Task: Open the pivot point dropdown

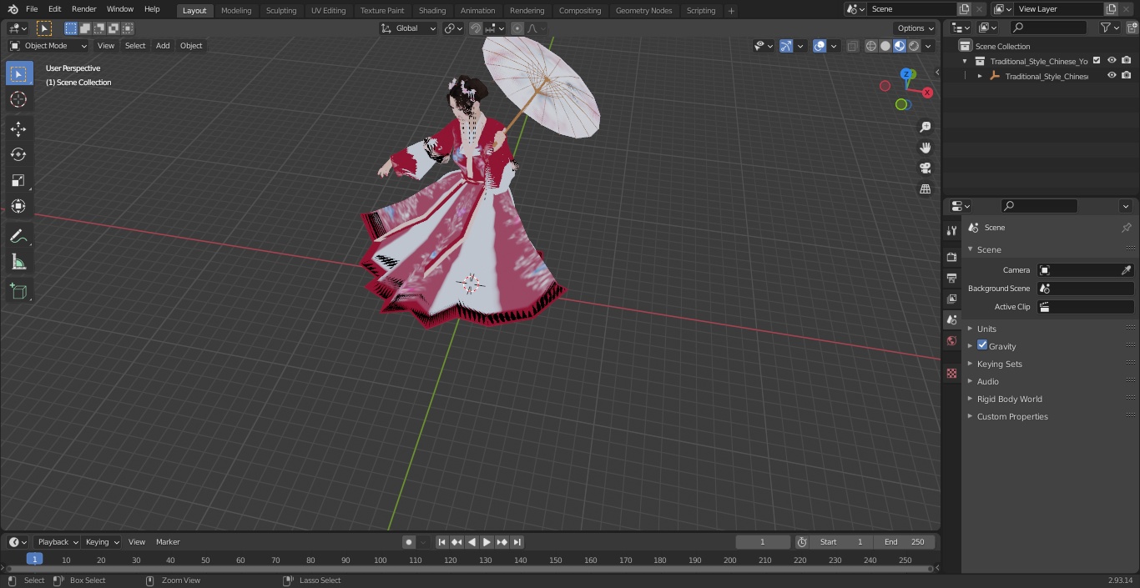Action: pos(453,28)
